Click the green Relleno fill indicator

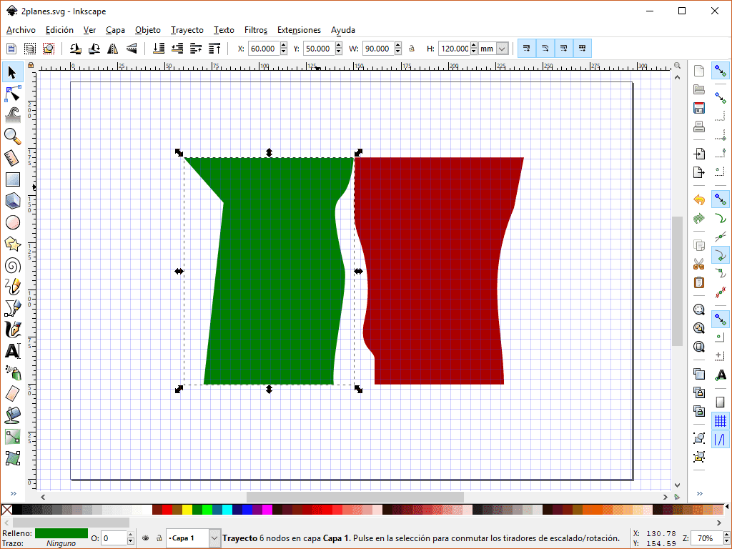(x=61, y=533)
